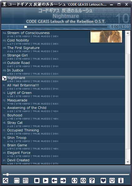Screen dimensions: 132x186
Task: Click the volume slider at bottom
Action: click(x=66, y=174)
